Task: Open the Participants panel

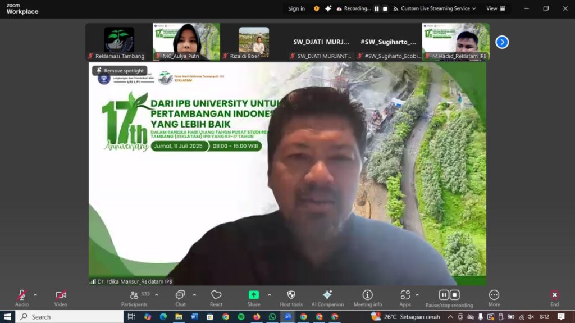Action: (134, 298)
